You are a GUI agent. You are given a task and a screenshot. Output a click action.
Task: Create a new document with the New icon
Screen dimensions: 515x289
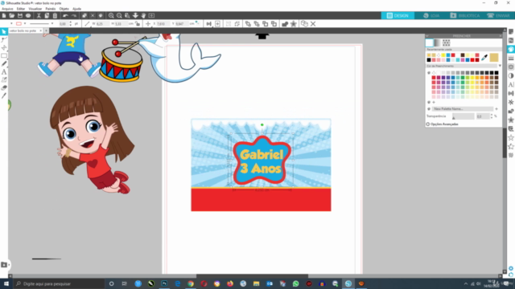[4, 15]
